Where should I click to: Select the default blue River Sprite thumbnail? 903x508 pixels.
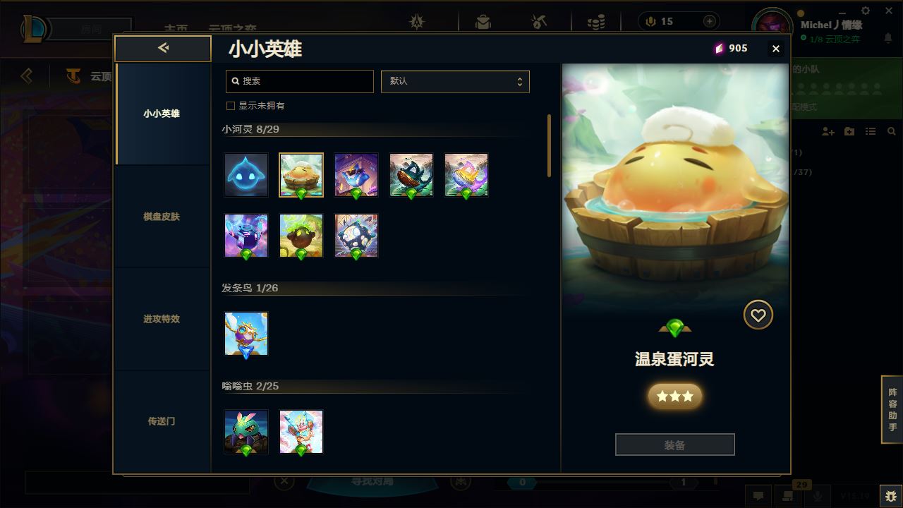coord(246,175)
